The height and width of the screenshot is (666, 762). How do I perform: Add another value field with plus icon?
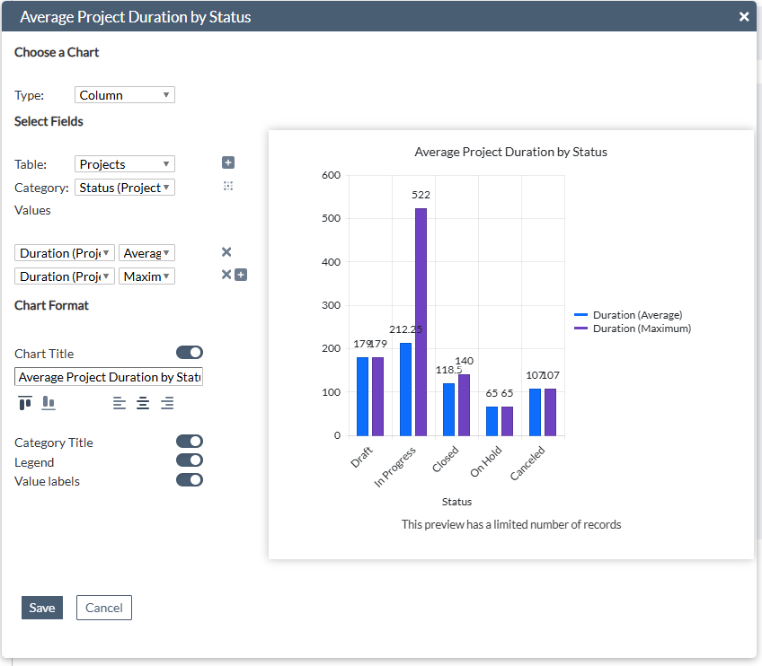[241, 275]
